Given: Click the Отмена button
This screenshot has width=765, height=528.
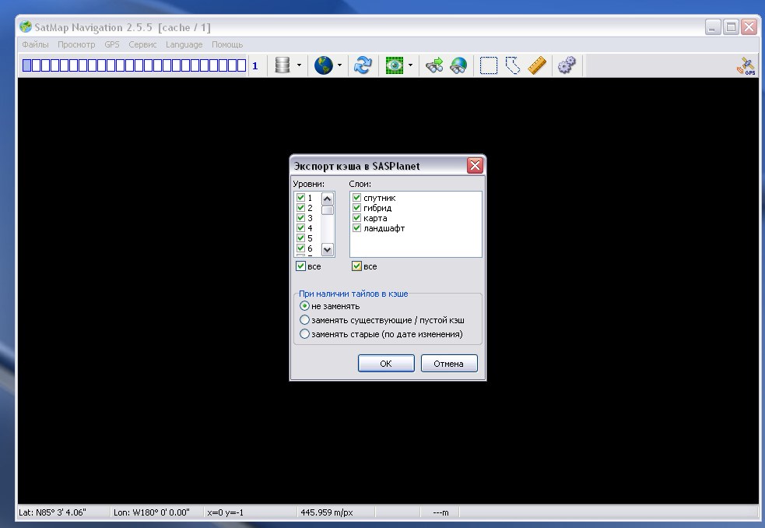Looking at the screenshot, I should [449, 364].
